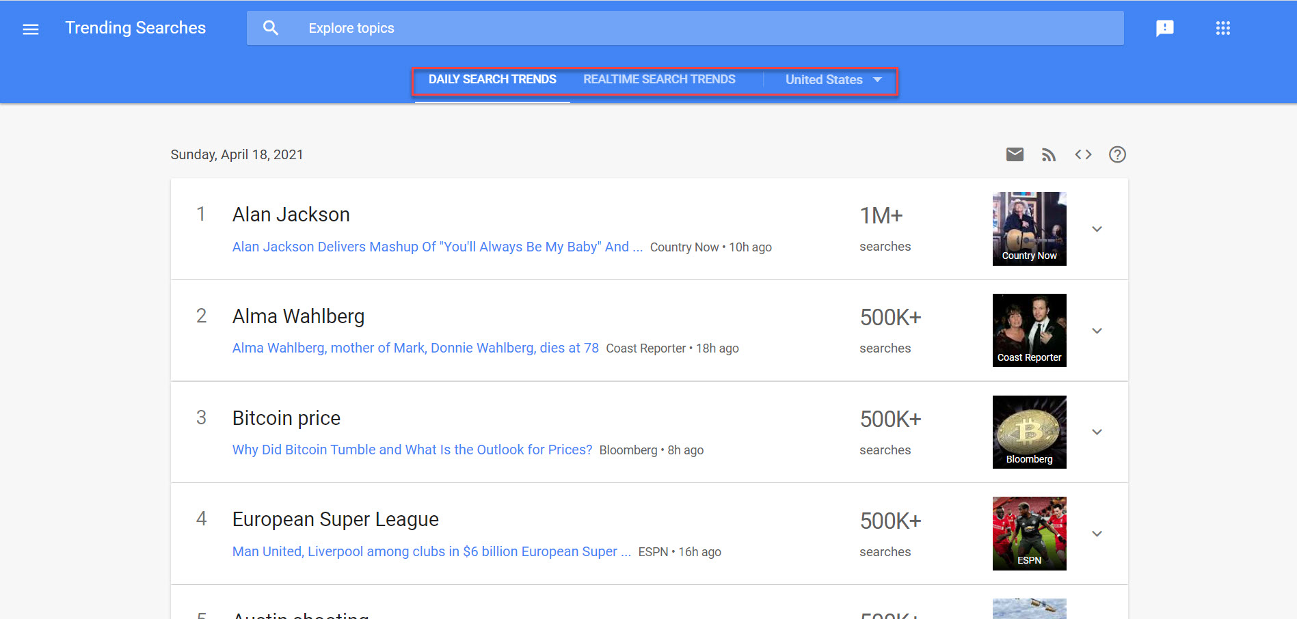The height and width of the screenshot is (619, 1297).
Task: Click the Trending Searches title
Action: 135,28
